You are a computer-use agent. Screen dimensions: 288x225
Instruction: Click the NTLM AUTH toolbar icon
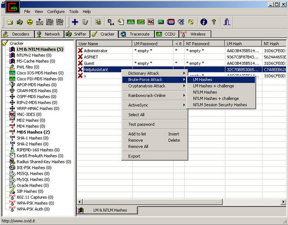point(40,22)
